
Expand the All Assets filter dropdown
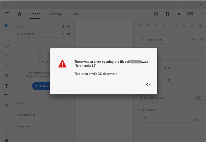click(63, 34)
